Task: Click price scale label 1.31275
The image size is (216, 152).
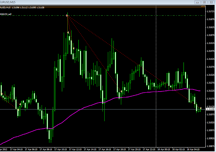Action: pyautogui.click(x=210, y=83)
